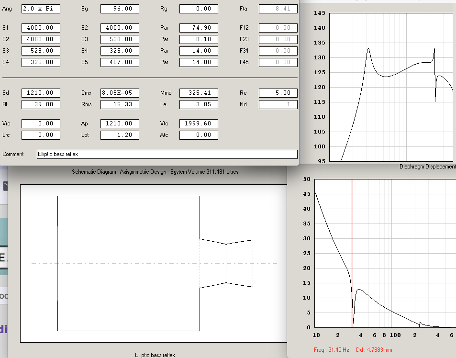Select the S4 field in the F34 row

[120, 51]
